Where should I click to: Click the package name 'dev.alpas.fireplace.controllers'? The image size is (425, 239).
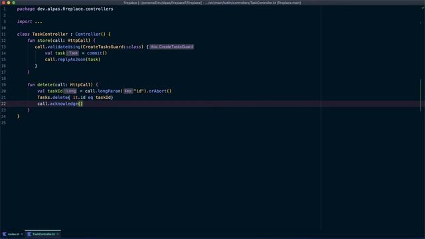[75, 9]
